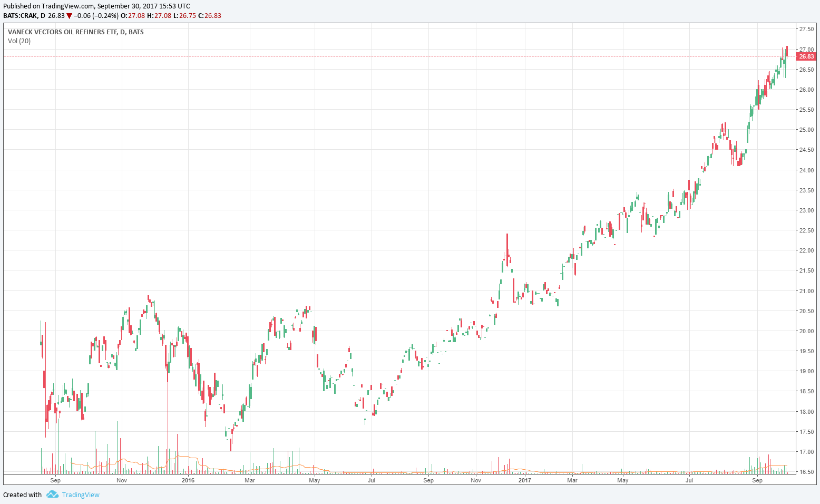Select the rightmost Sep label on the time axis

757,480
